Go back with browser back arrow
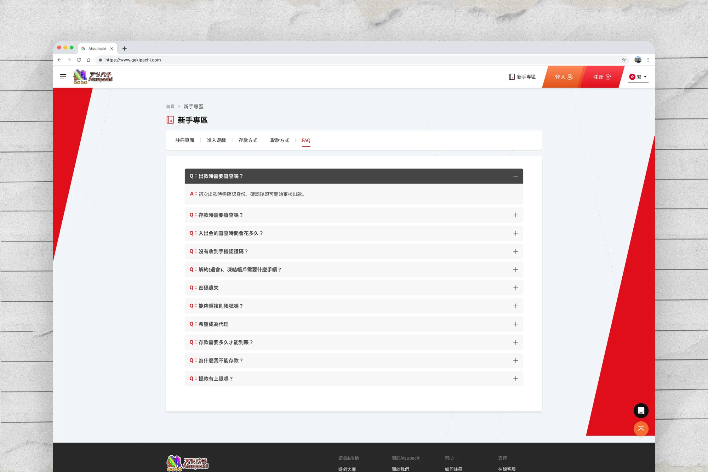Screen dimensions: 708x472 coord(59,60)
